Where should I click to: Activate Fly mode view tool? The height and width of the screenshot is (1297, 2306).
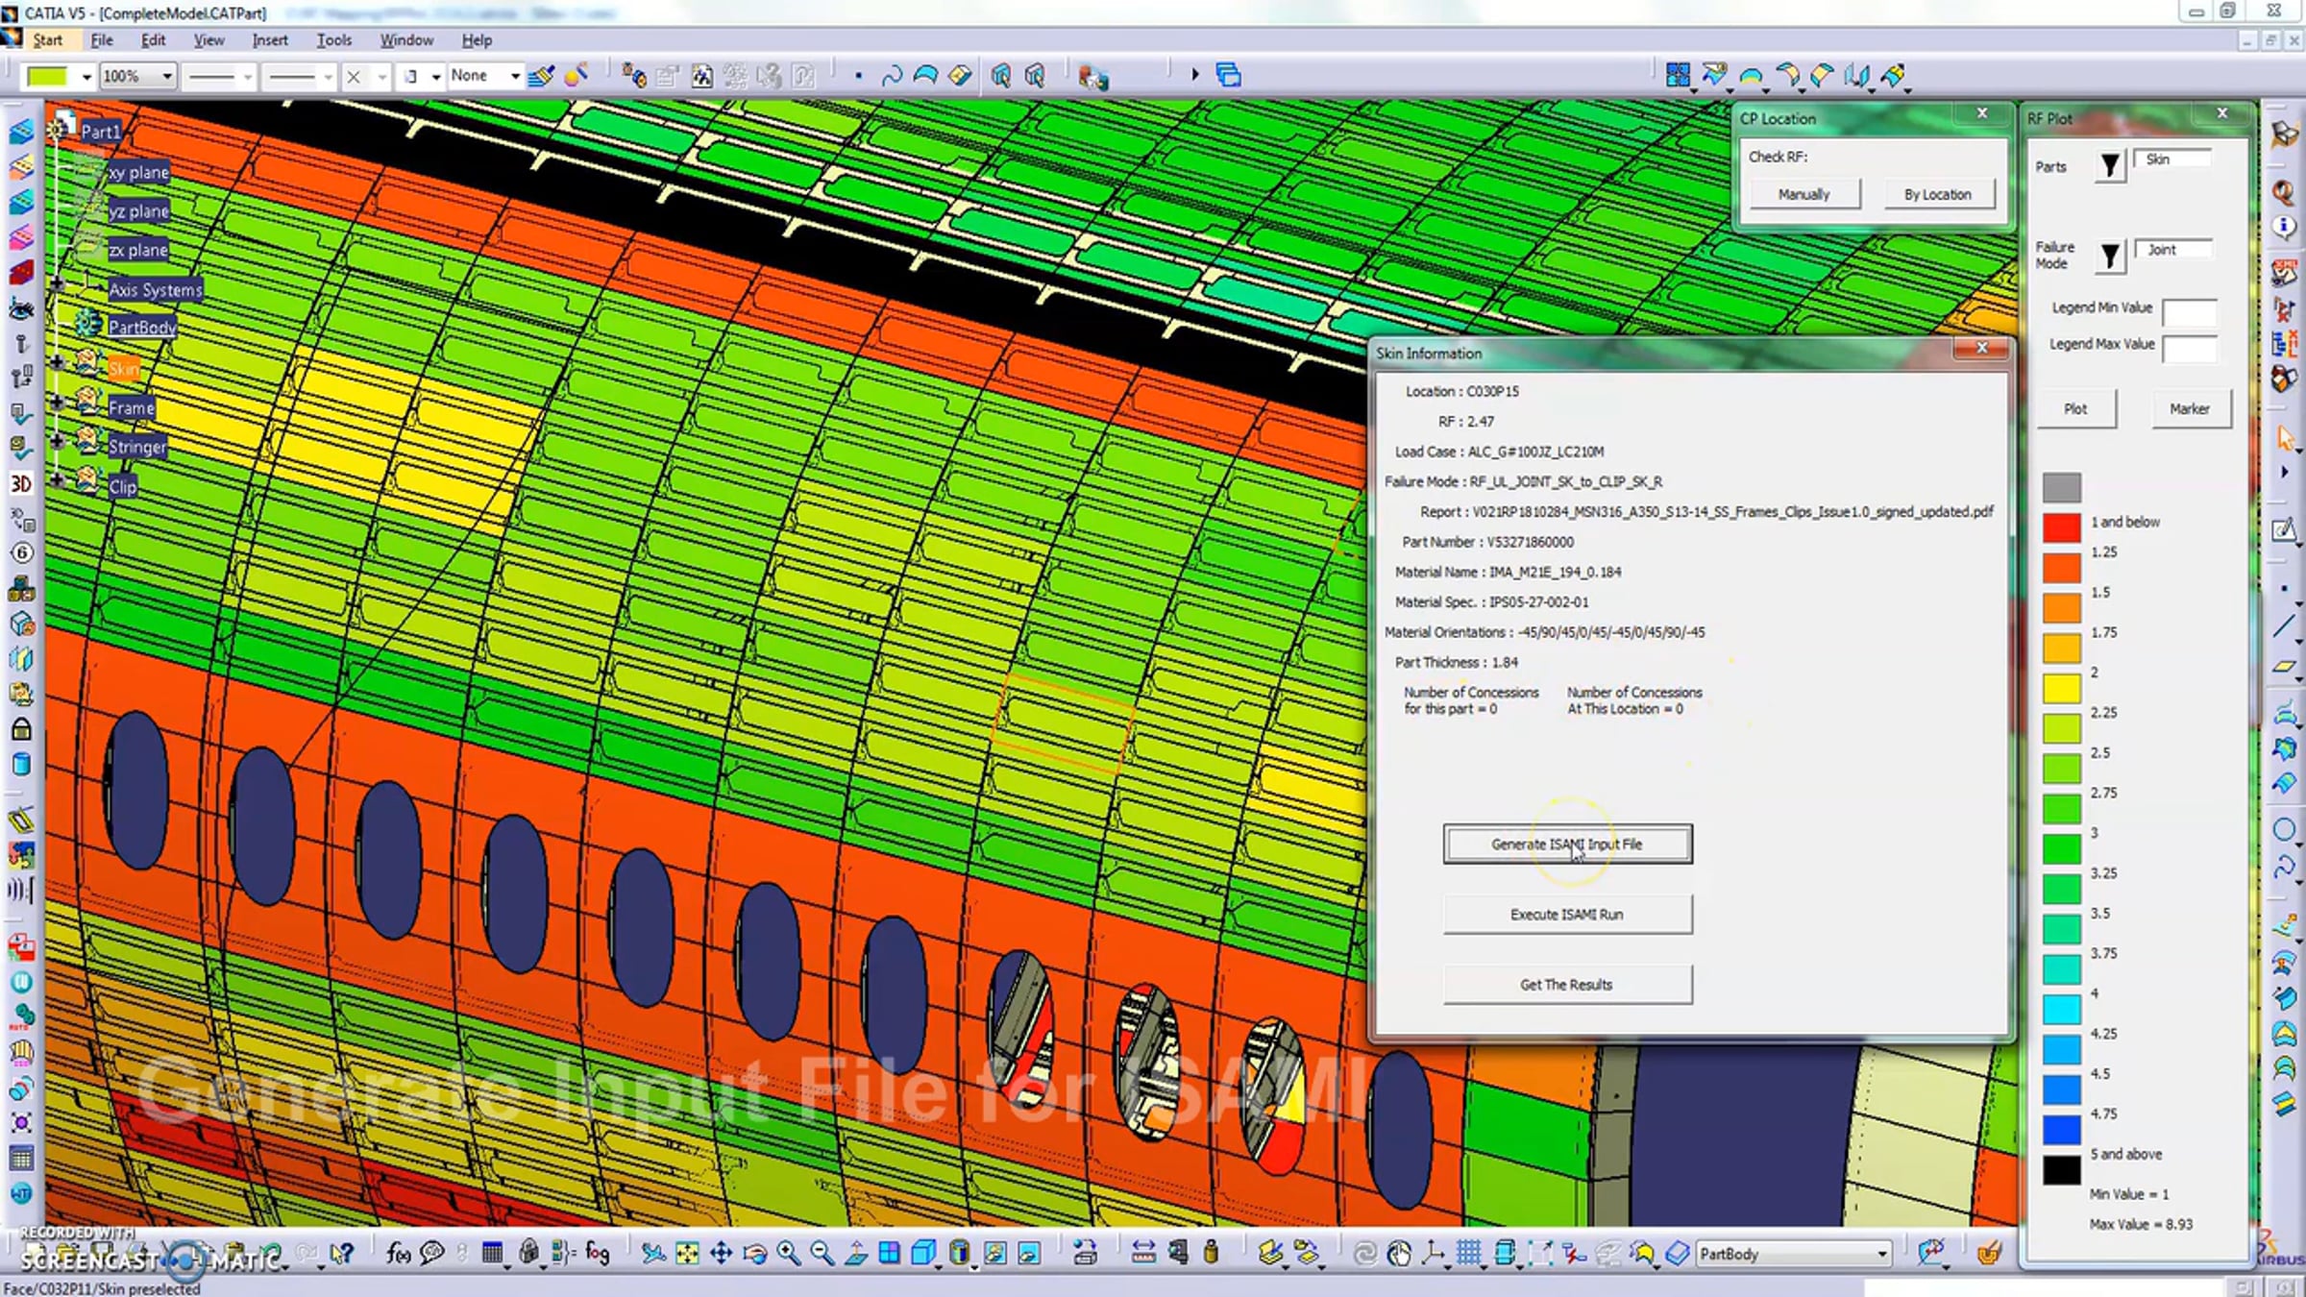[653, 1253]
